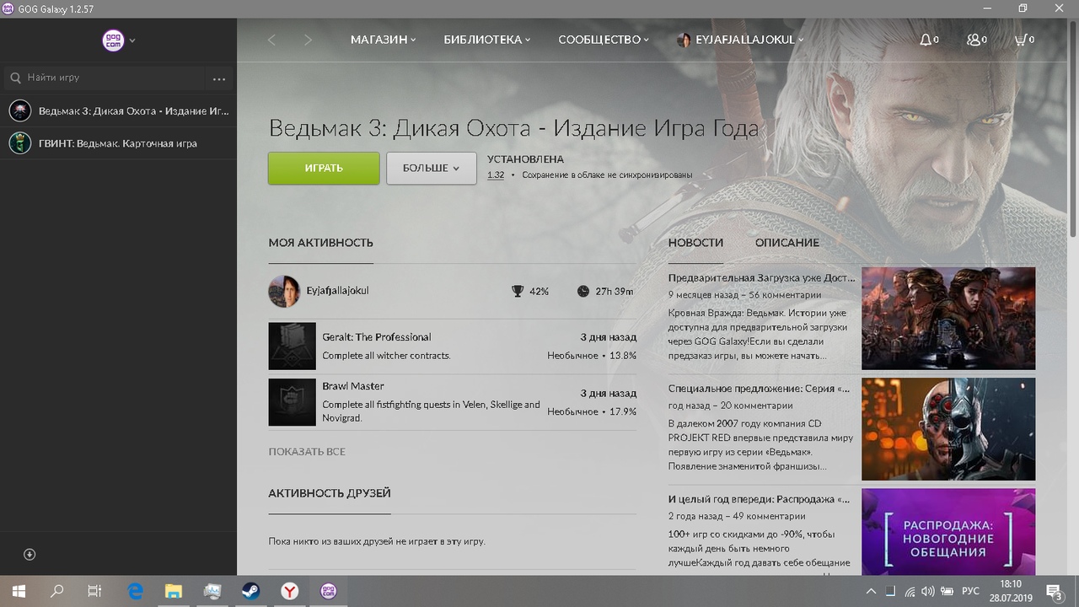Open File Explorer from taskbar

click(x=174, y=592)
